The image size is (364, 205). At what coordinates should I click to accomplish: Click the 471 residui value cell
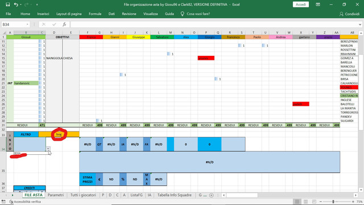coord(42,125)
